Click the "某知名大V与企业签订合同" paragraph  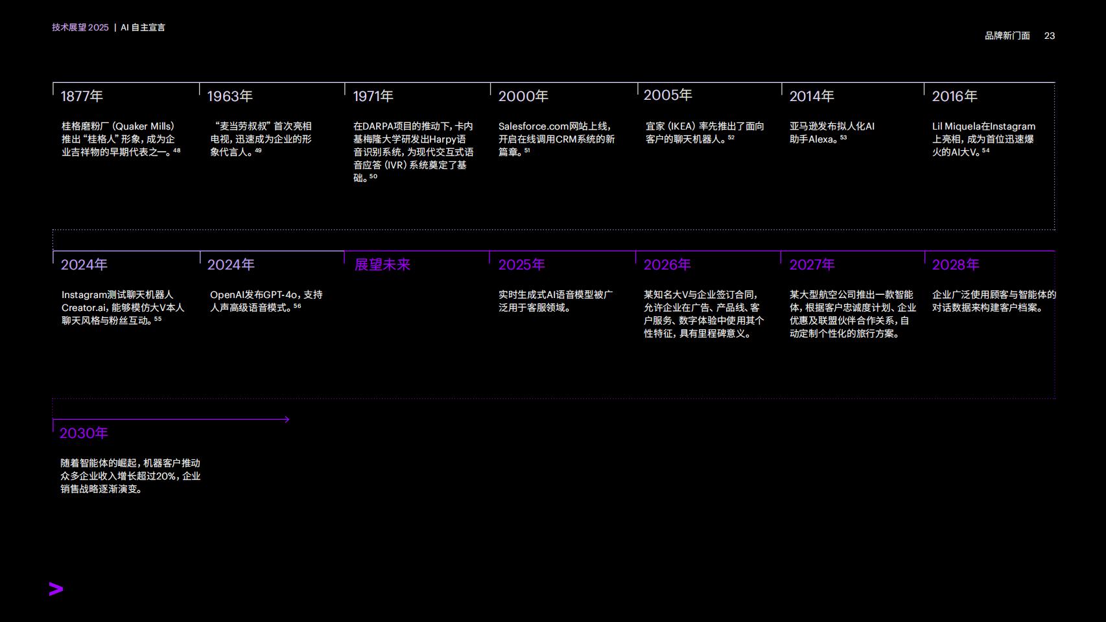pos(703,314)
